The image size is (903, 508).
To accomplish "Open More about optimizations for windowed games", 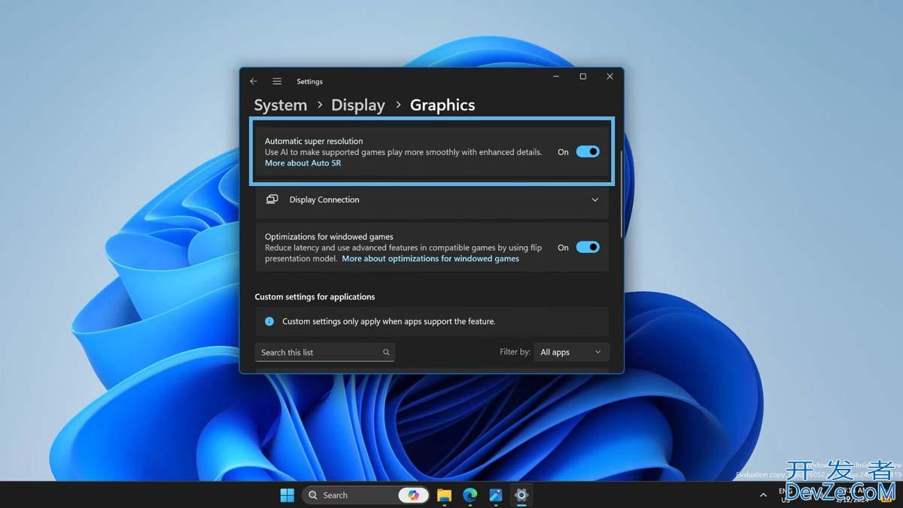I will pos(430,259).
